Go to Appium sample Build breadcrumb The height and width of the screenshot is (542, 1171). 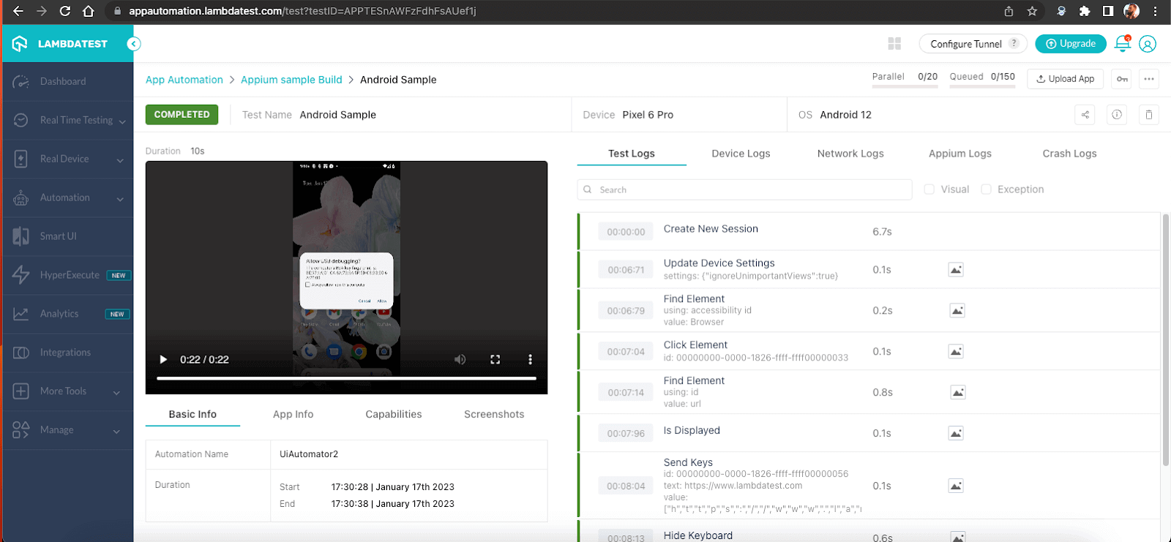291,80
